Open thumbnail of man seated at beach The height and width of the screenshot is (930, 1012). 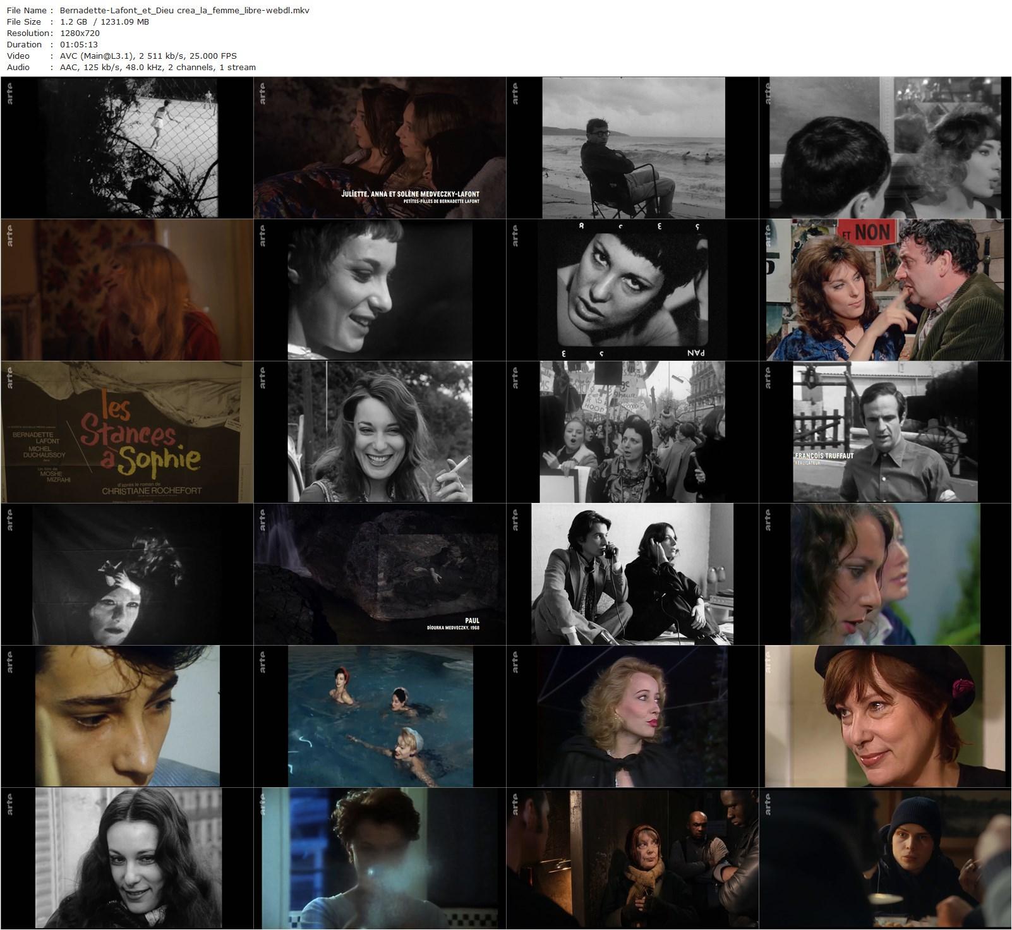click(632, 148)
